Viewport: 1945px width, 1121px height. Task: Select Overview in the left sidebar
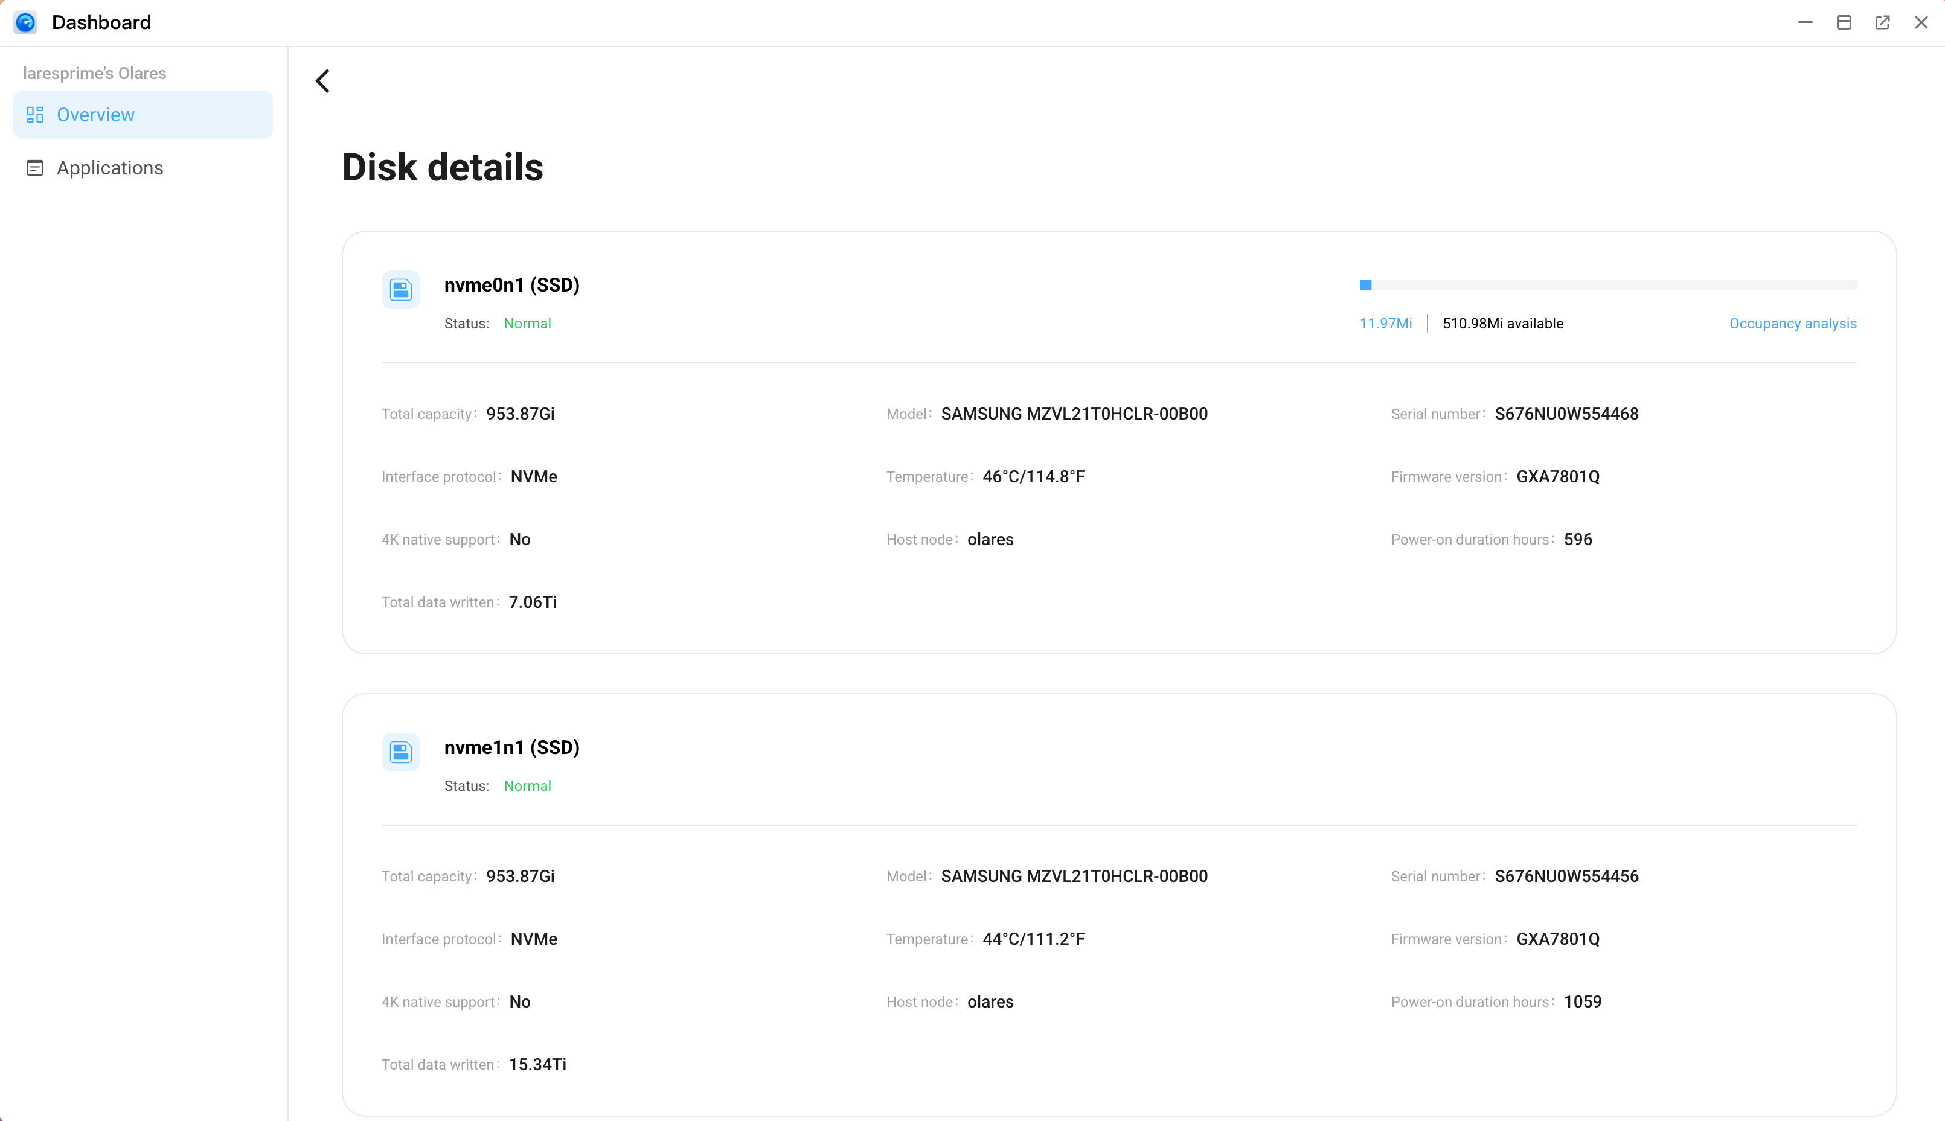pyautogui.click(x=95, y=114)
